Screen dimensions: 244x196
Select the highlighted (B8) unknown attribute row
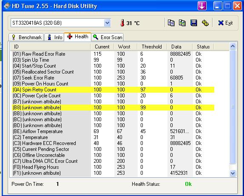coord(113,108)
